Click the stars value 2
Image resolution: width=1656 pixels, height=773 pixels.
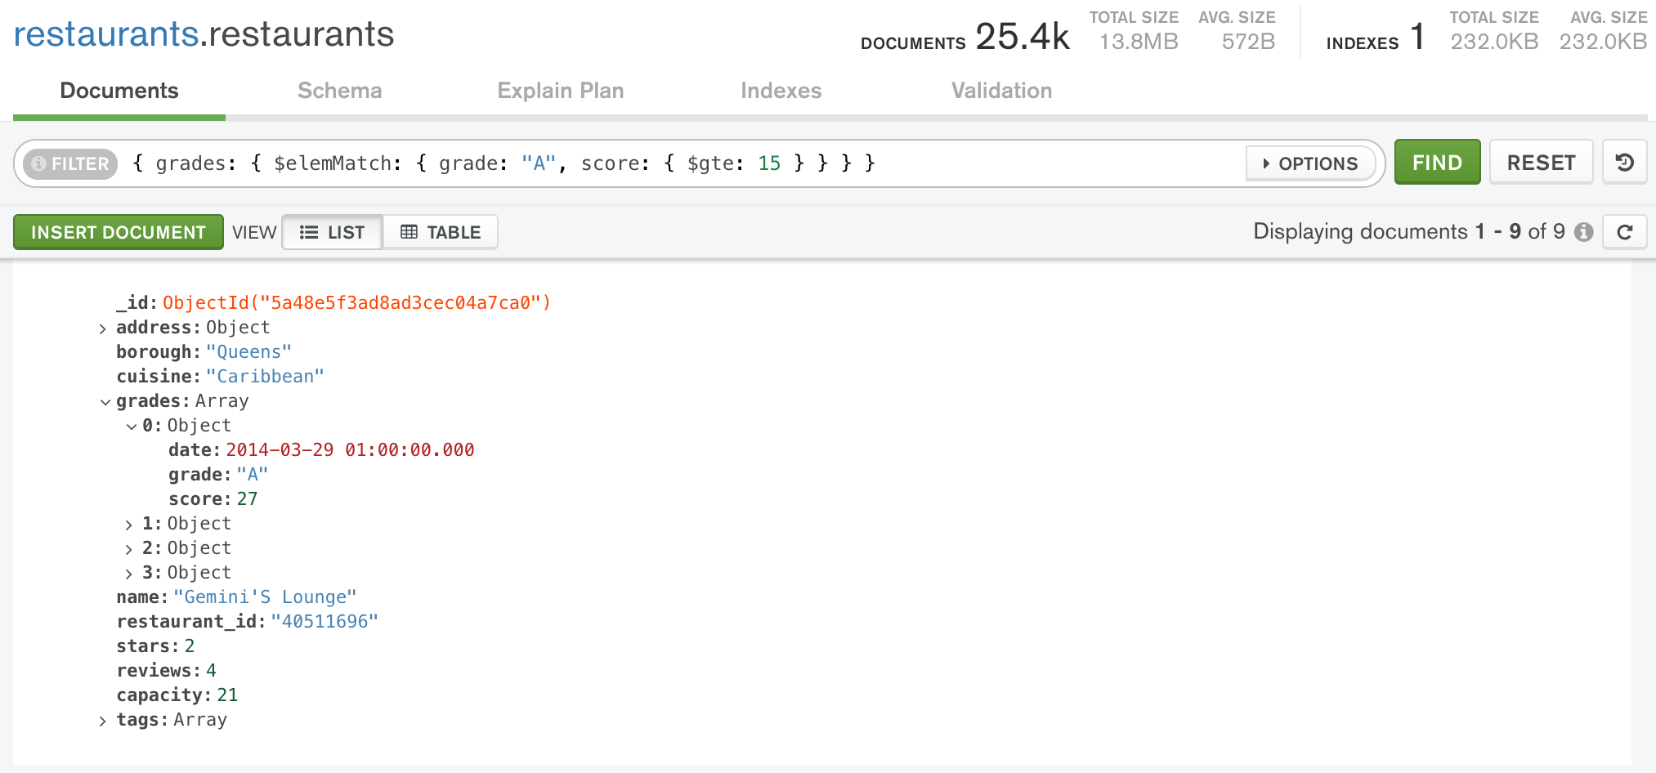click(x=190, y=646)
